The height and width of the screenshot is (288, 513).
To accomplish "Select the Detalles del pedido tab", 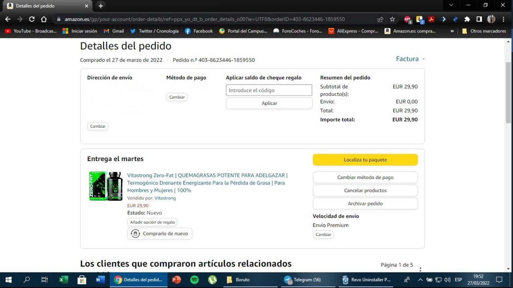I will pos(44,6).
